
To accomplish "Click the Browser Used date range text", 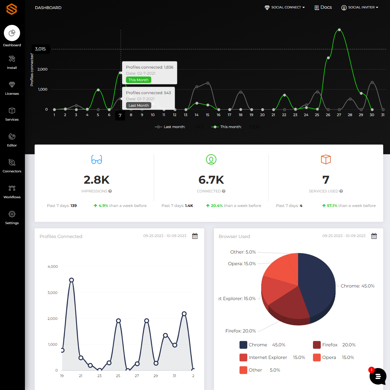I will click(x=344, y=236).
